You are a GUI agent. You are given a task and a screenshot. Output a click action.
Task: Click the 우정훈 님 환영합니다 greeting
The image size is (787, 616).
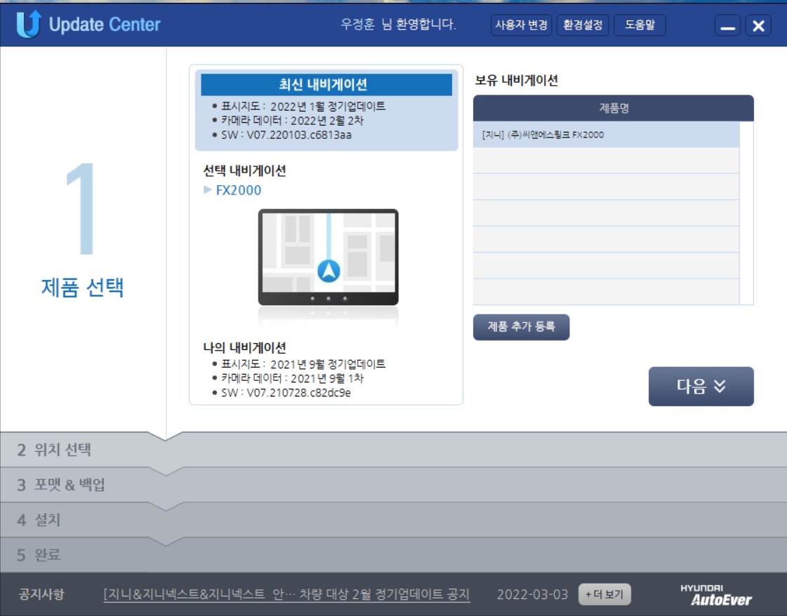(398, 24)
